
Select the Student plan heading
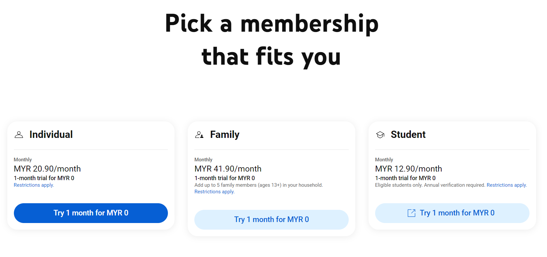click(x=408, y=135)
